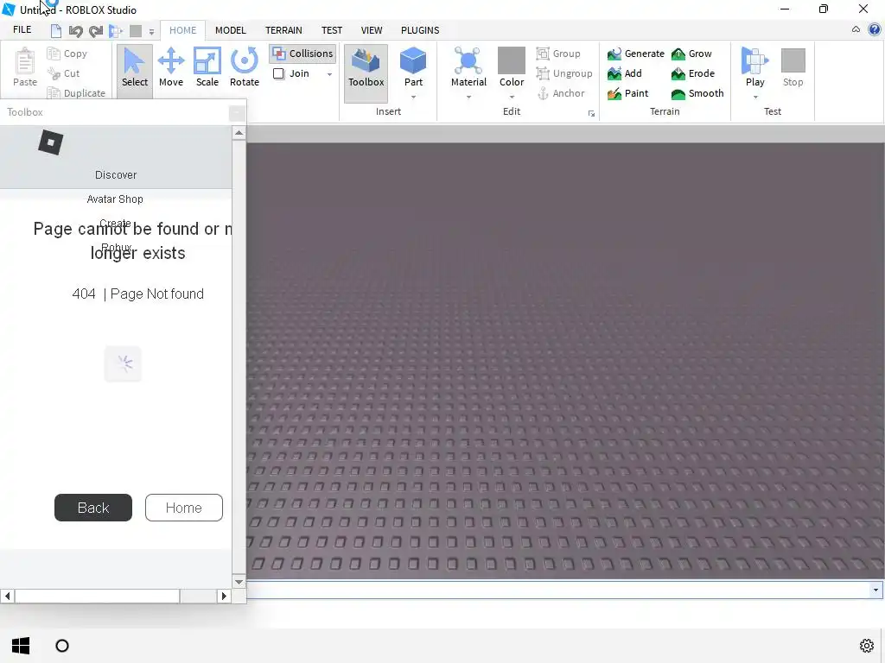Expand the Part dropdown arrow
Image resolution: width=885 pixels, height=663 pixels.
(x=413, y=97)
